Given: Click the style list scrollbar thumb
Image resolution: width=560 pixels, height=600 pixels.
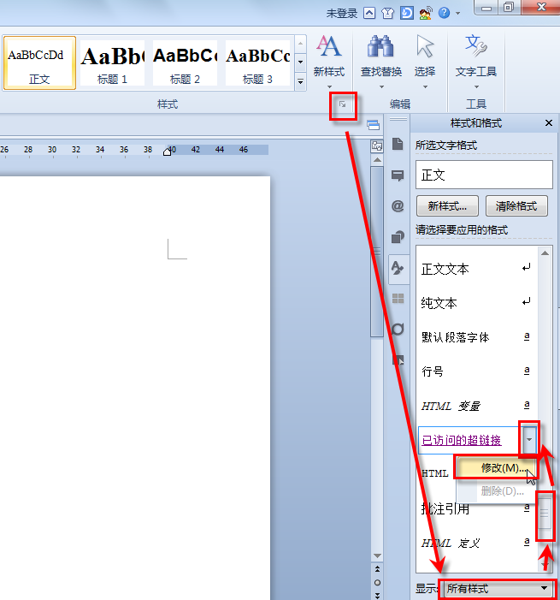Looking at the screenshot, I should click(x=545, y=514).
